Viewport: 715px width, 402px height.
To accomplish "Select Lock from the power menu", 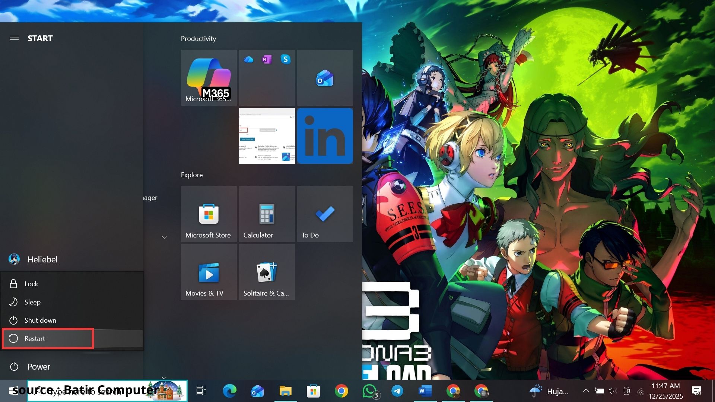I will click(72, 284).
